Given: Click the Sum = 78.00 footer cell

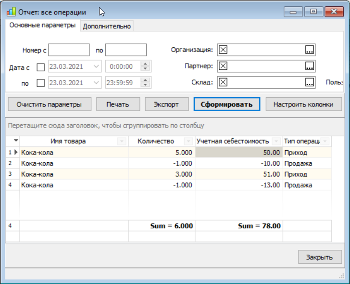Looking at the screenshot, I should click(239, 226).
